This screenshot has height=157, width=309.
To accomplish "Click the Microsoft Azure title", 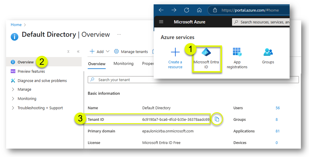I will pos(190,22).
